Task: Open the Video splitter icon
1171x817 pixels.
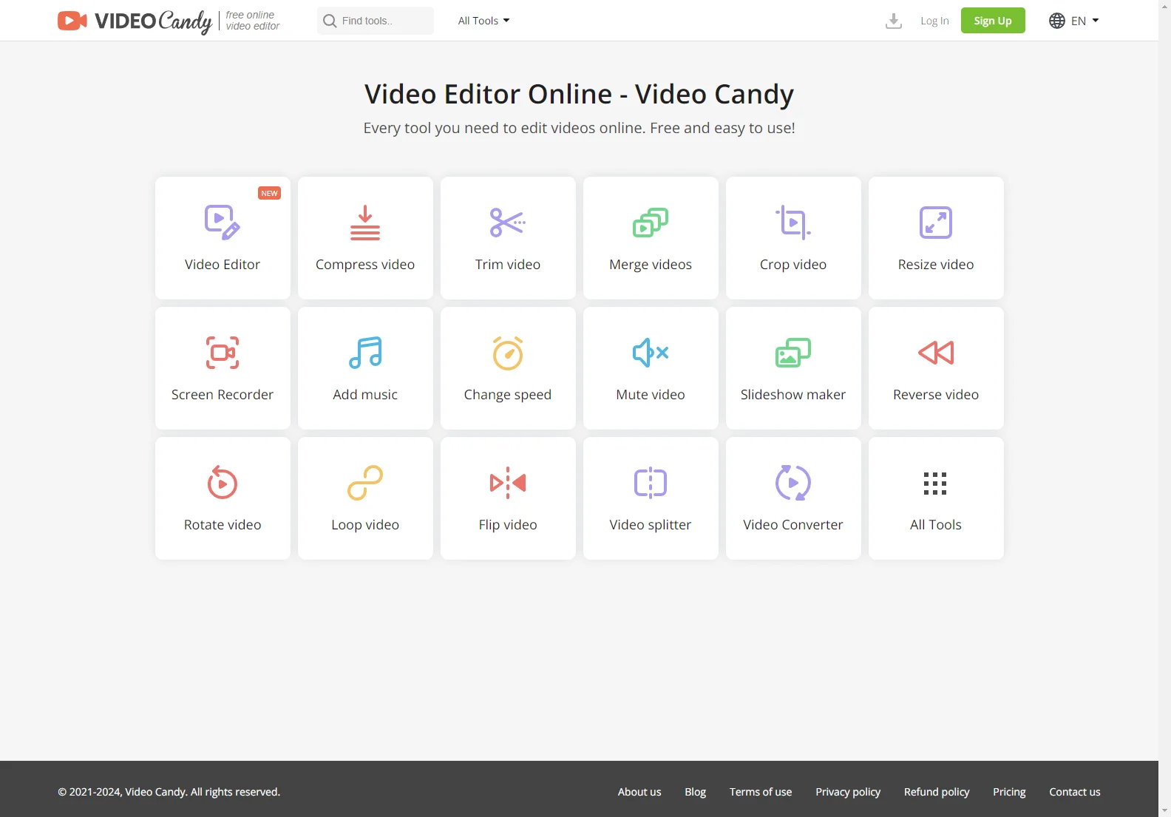Action: pos(651,483)
